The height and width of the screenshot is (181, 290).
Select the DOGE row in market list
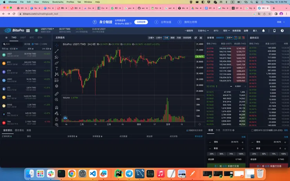click(x=26, y=106)
